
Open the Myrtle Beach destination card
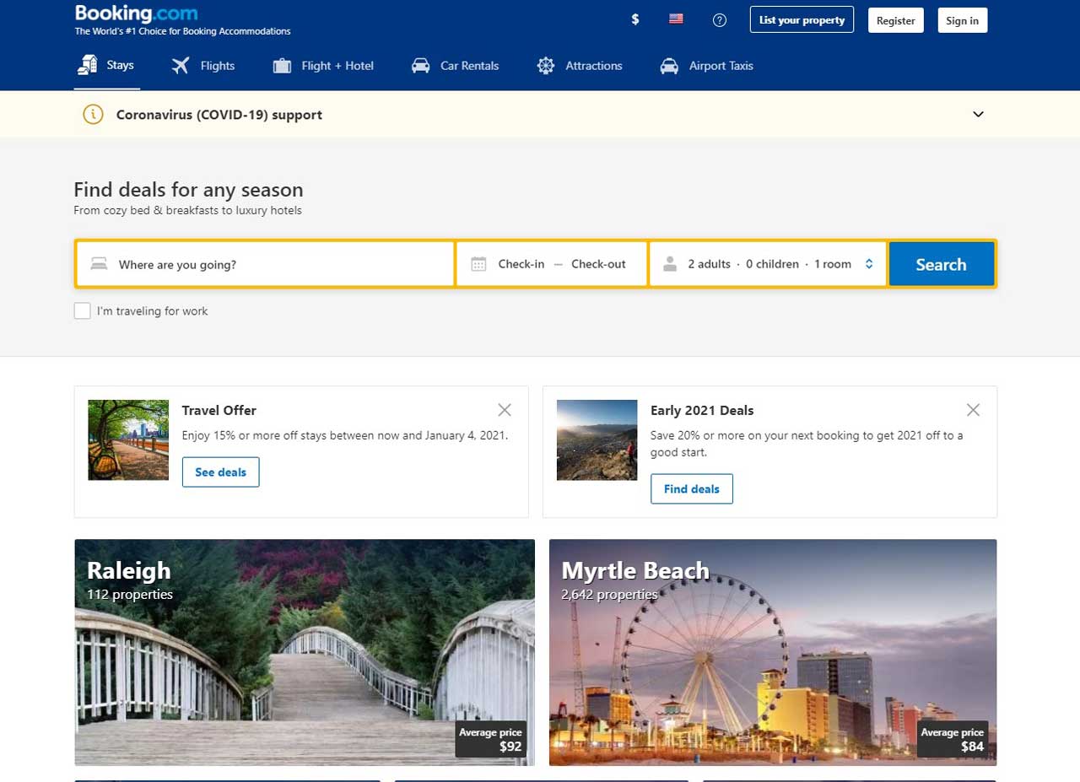click(773, 652)
